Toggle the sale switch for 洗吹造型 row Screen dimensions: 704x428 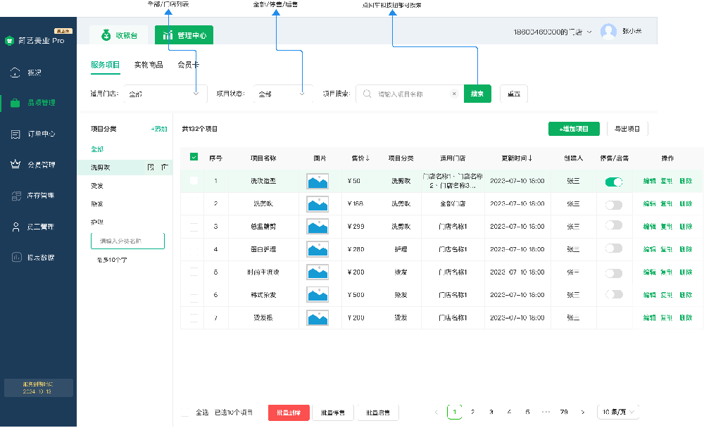point(614,182)
